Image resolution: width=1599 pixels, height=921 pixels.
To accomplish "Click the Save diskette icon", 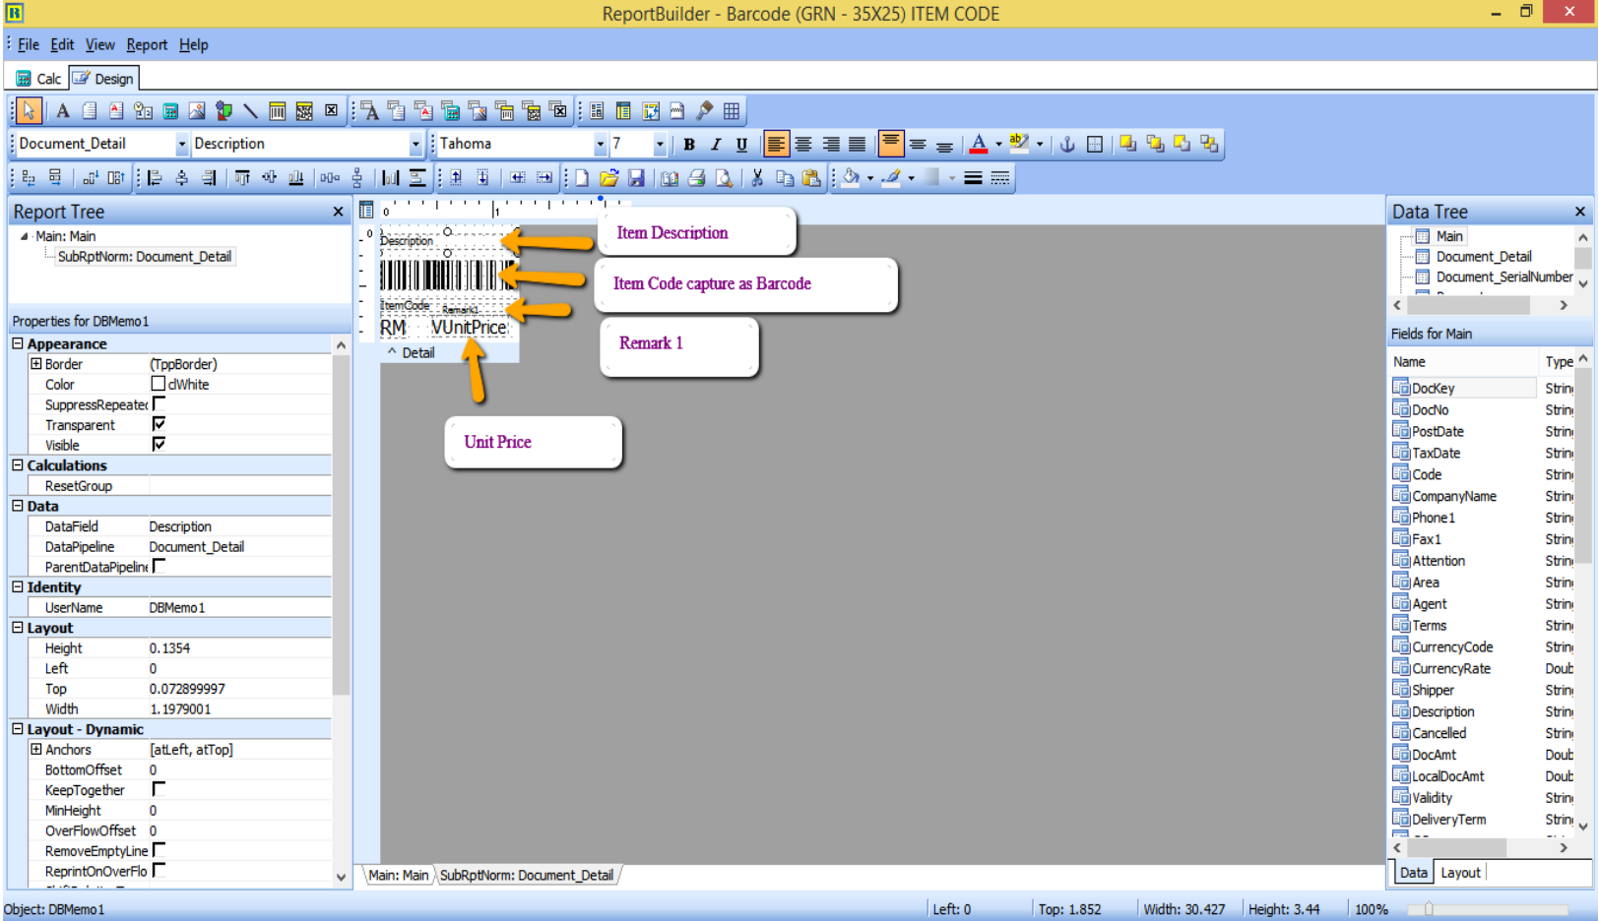I will [x=636, y=178].
